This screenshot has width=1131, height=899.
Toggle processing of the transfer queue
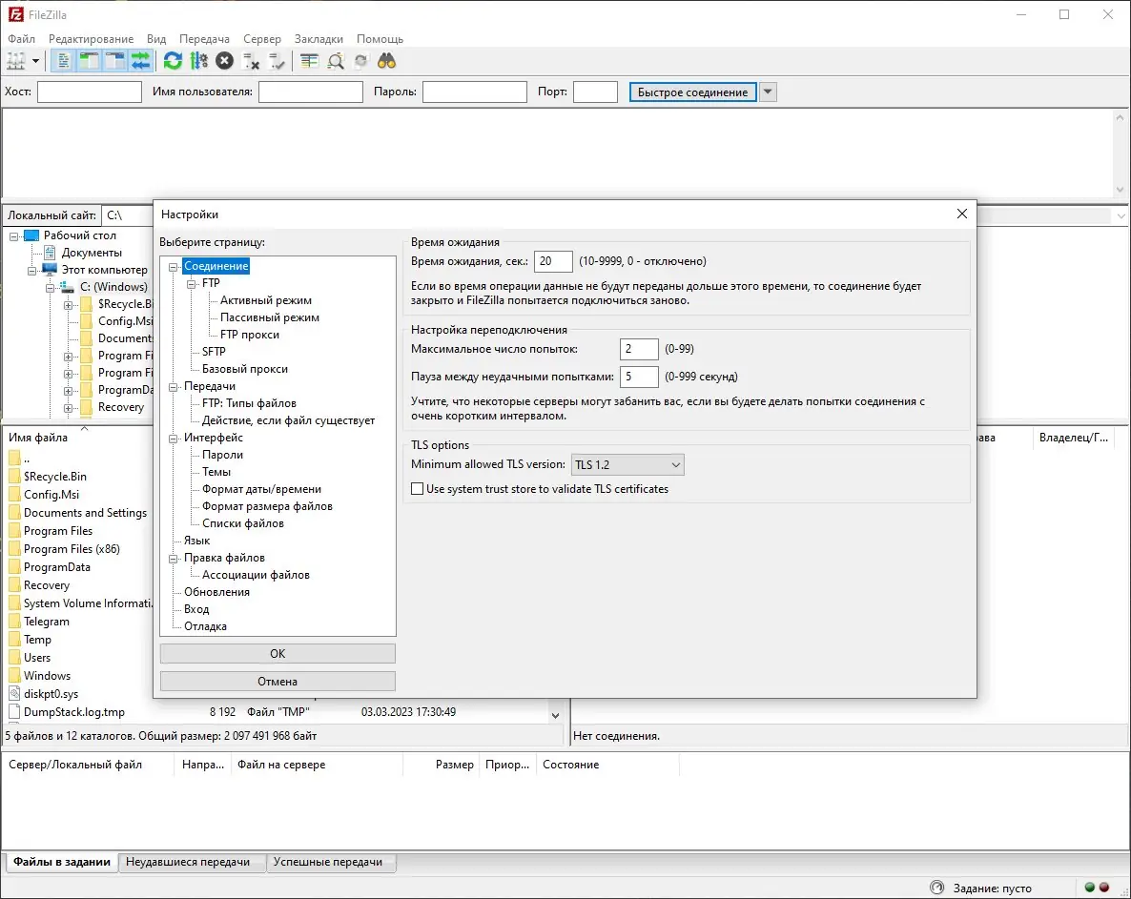click(x=197, y=60)
